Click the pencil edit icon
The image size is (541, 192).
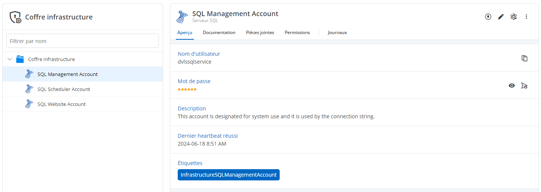coord(501,17)
